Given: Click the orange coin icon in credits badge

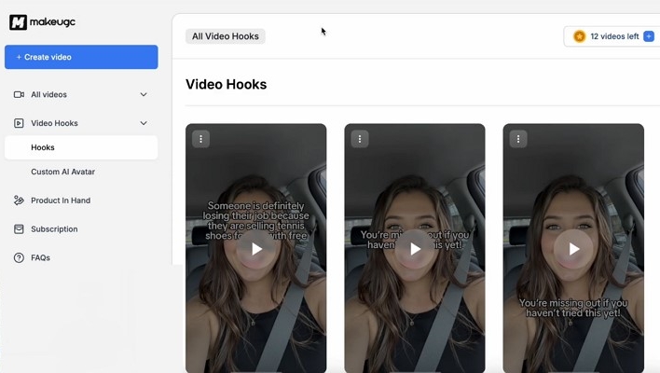Looking at the screenshot, I should [x=579, y=36].
